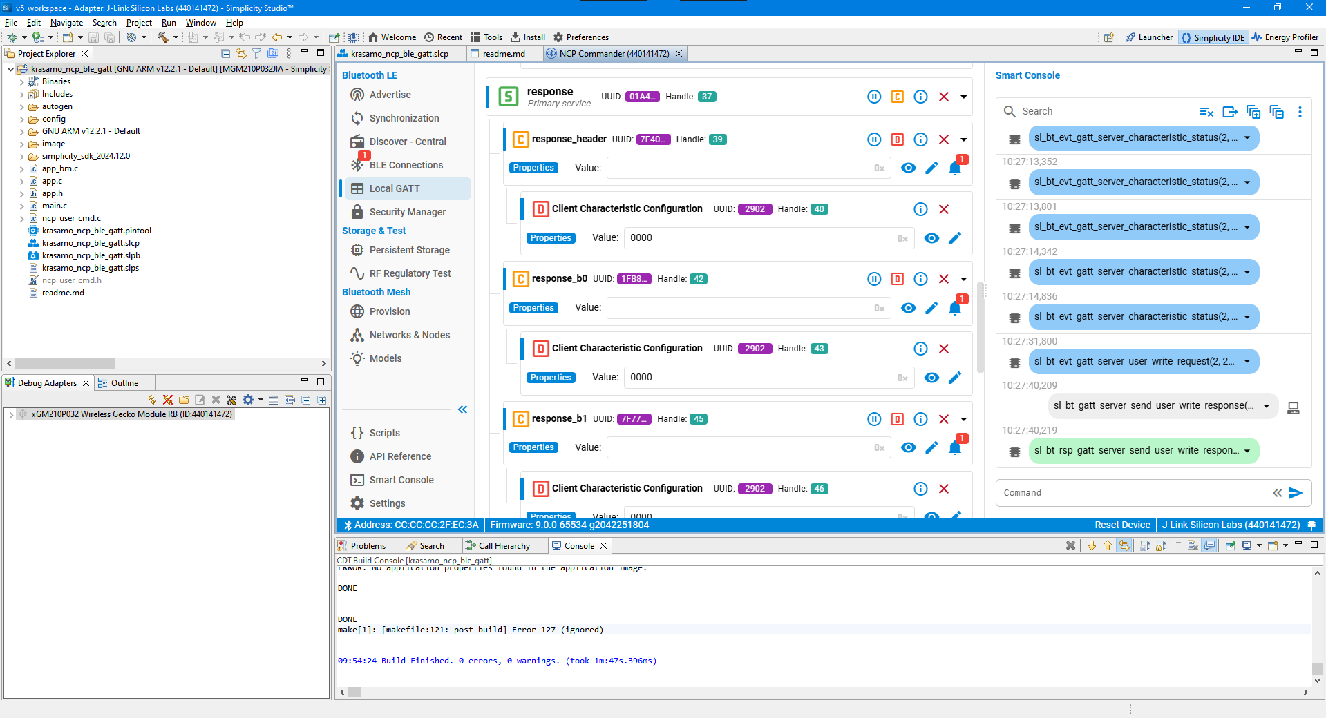This screenshot has height=718, width=1326.
Task: Open Discover - Central page
Action: coord(407,142)
